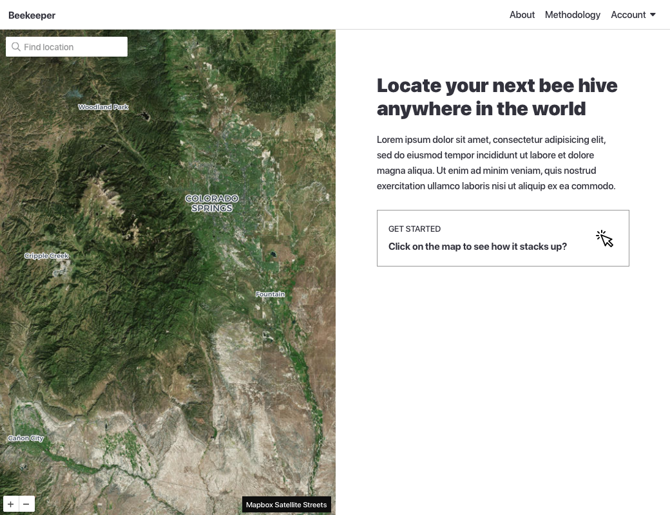The image size is (670, 515).
Task: Click the GET STARTED heading text
Action: [x=414, y=229]
